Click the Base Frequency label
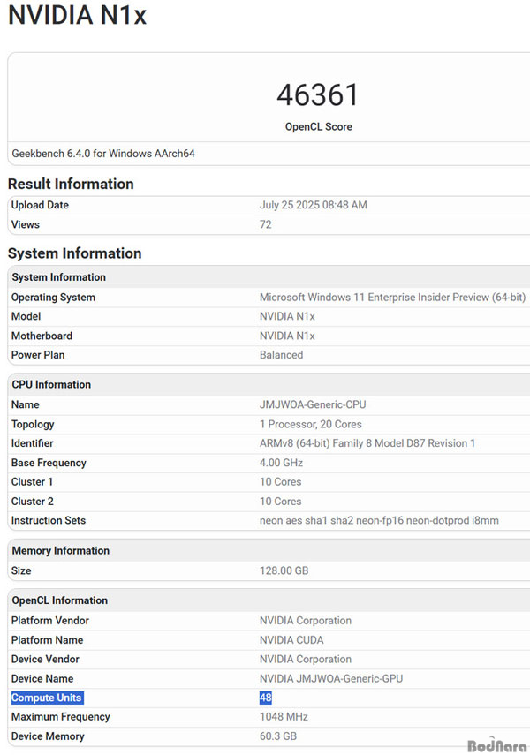 (49, 463)
